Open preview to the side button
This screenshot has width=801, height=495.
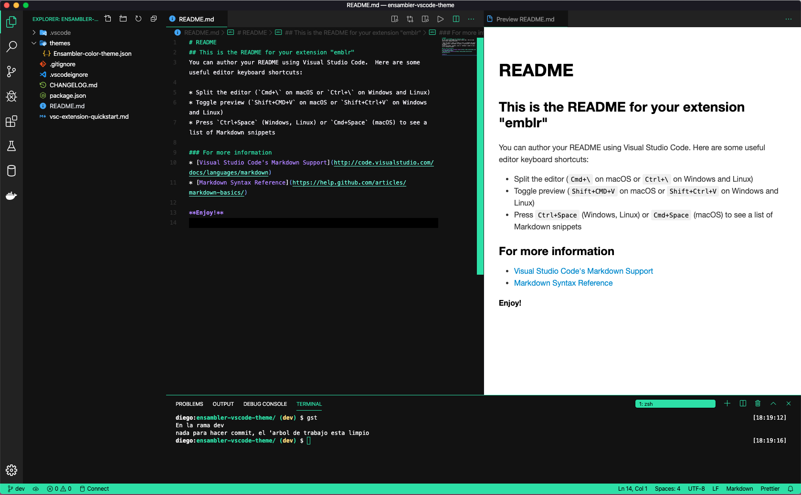click(x=395, y=19)
